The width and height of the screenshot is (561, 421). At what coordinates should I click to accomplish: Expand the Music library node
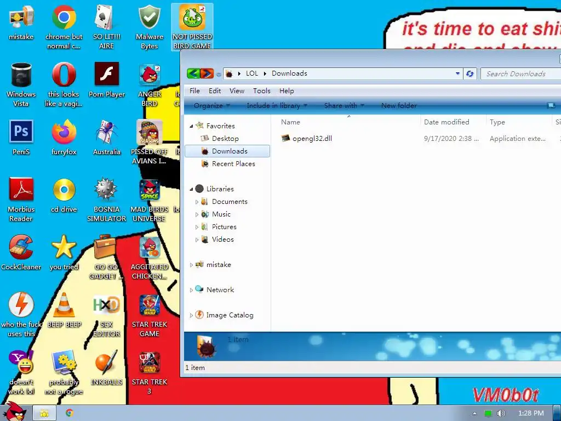197,214
